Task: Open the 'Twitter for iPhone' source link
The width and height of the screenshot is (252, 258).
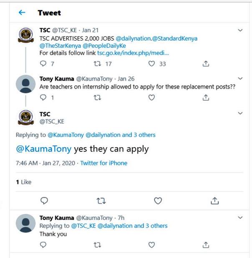Action: coord(104,163)
